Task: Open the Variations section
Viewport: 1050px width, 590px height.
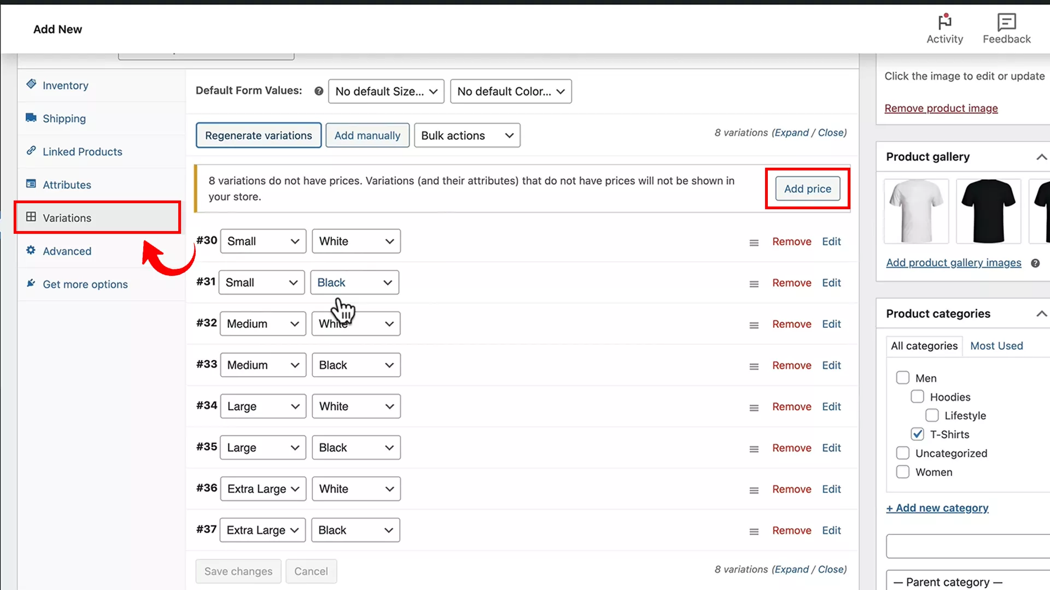Action: tap(67, 217)
